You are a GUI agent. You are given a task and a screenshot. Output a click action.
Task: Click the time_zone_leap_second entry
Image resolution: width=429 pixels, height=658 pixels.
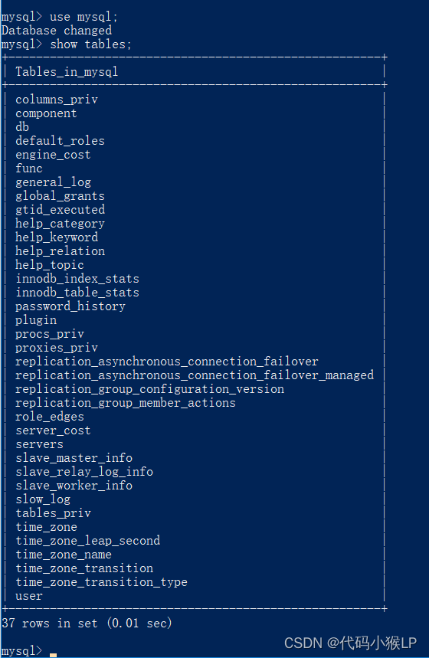(88, 541)
